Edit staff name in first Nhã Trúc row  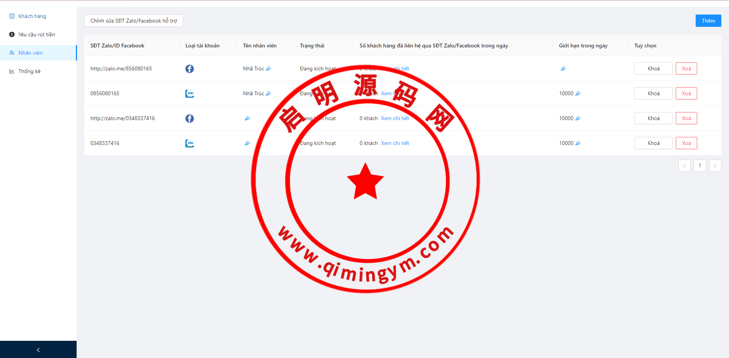(x=268, y=69)
